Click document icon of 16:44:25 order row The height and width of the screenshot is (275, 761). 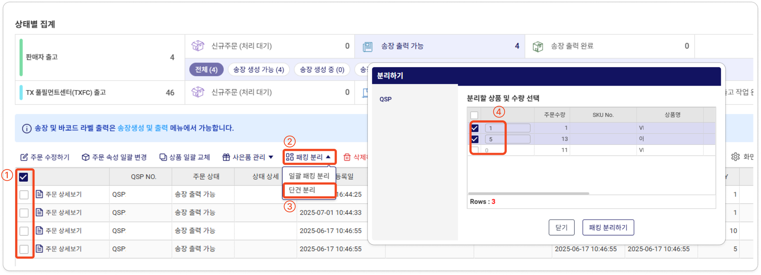pyautogui.click(x=39, y=194)
